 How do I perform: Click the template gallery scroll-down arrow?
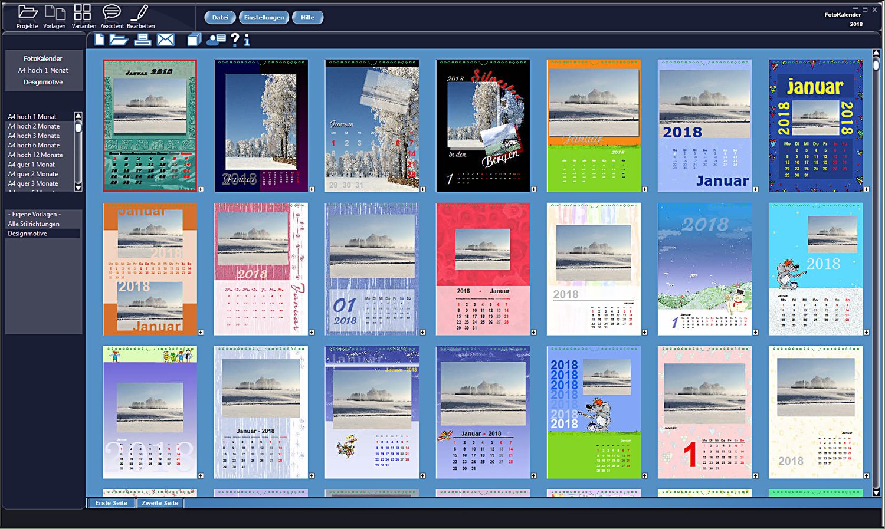pos(876,492)
